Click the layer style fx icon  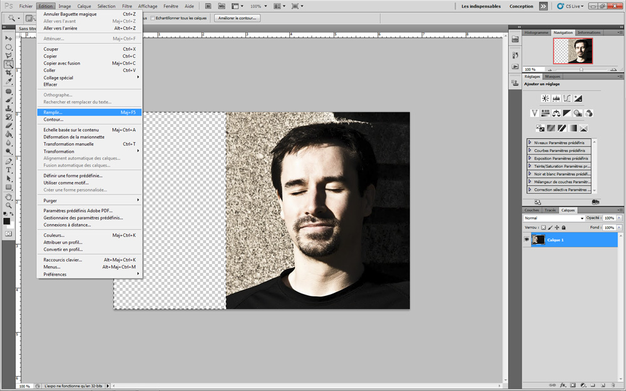[563, 385]
